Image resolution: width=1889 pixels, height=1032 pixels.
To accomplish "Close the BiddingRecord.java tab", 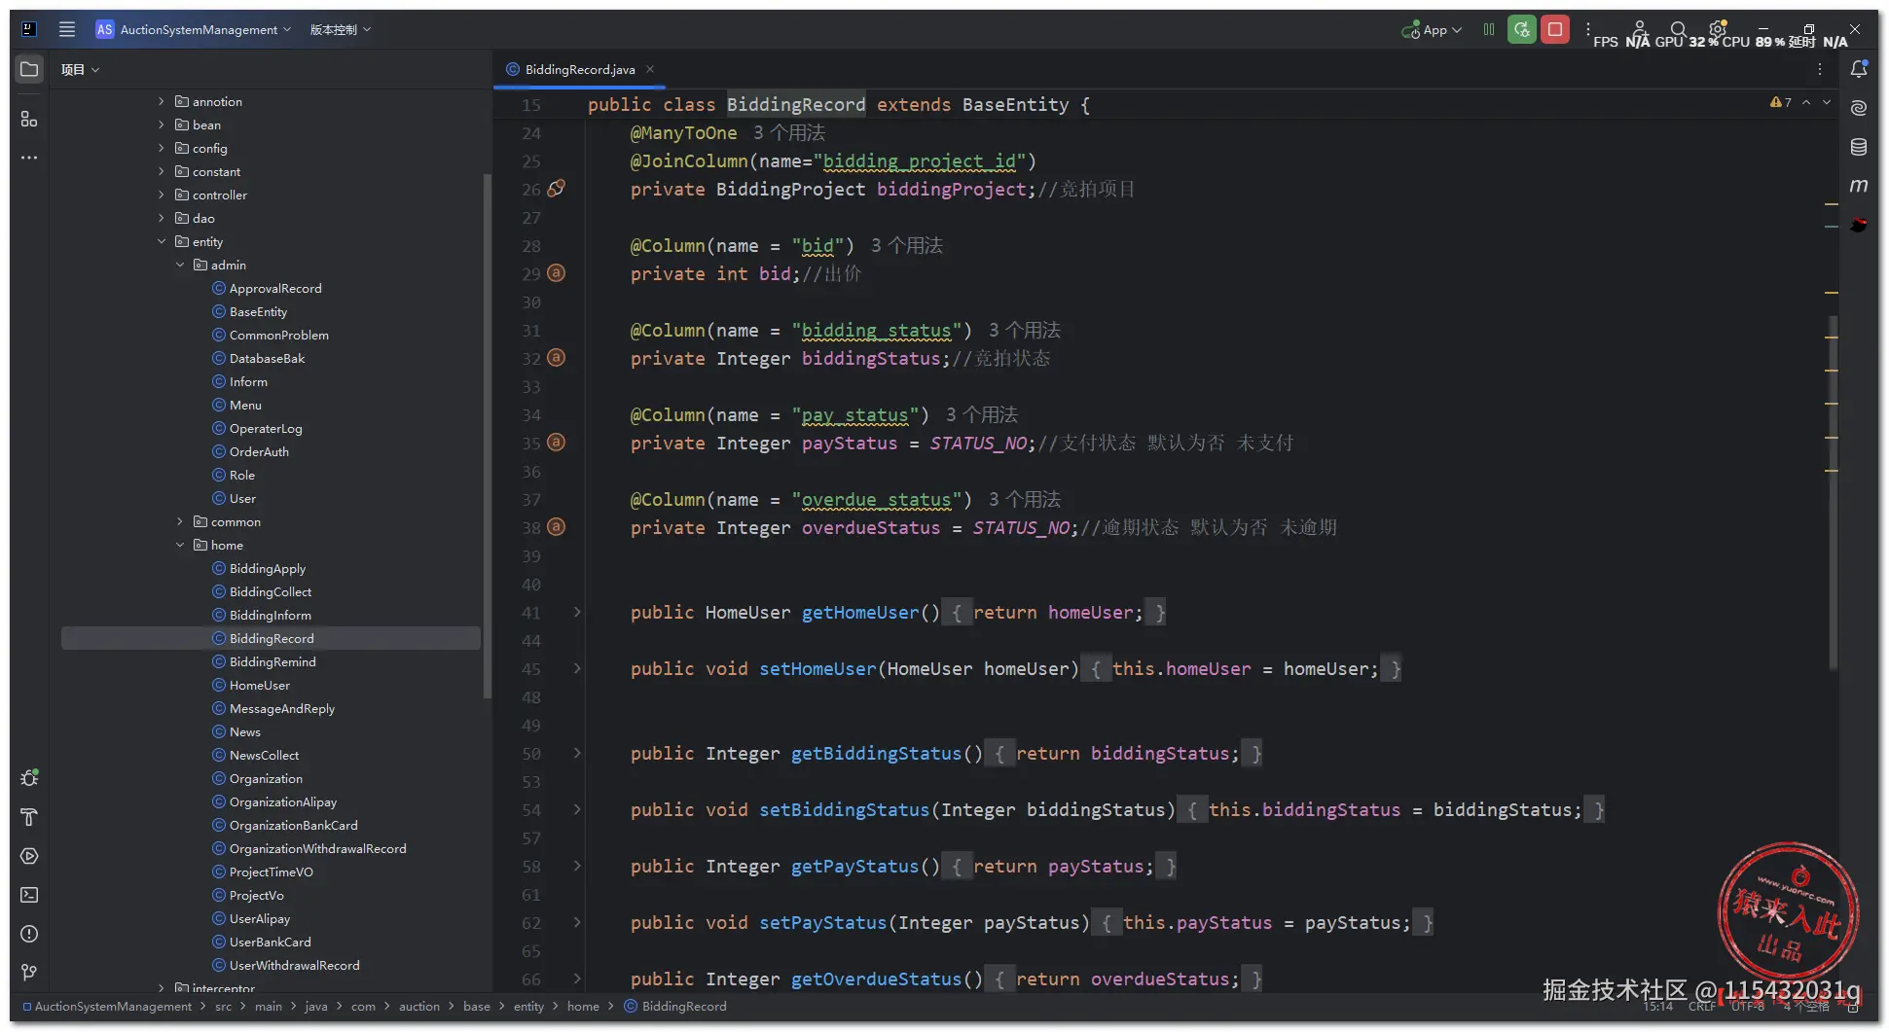I will coord(650,69).
